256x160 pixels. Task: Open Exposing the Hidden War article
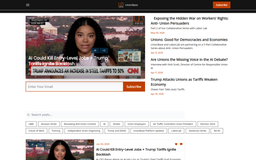pos(189,21)
